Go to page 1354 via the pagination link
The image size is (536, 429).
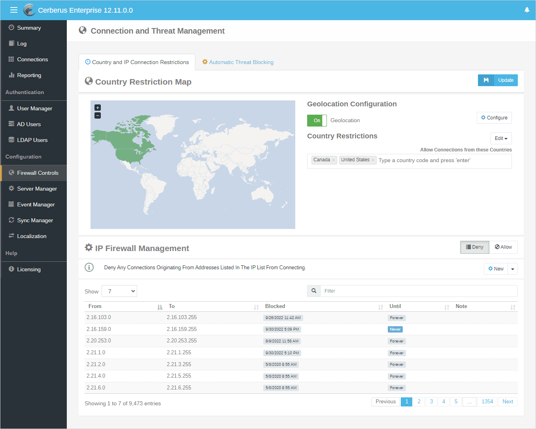[487, 401]
